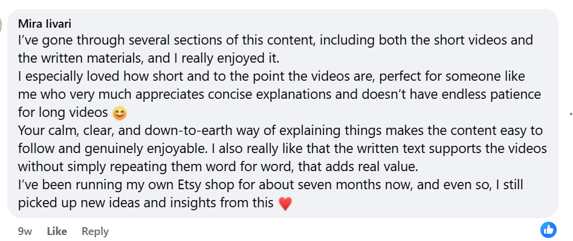Like Mira Iivari's comment
The image size is (573, 241).
[x=57, y=231]
